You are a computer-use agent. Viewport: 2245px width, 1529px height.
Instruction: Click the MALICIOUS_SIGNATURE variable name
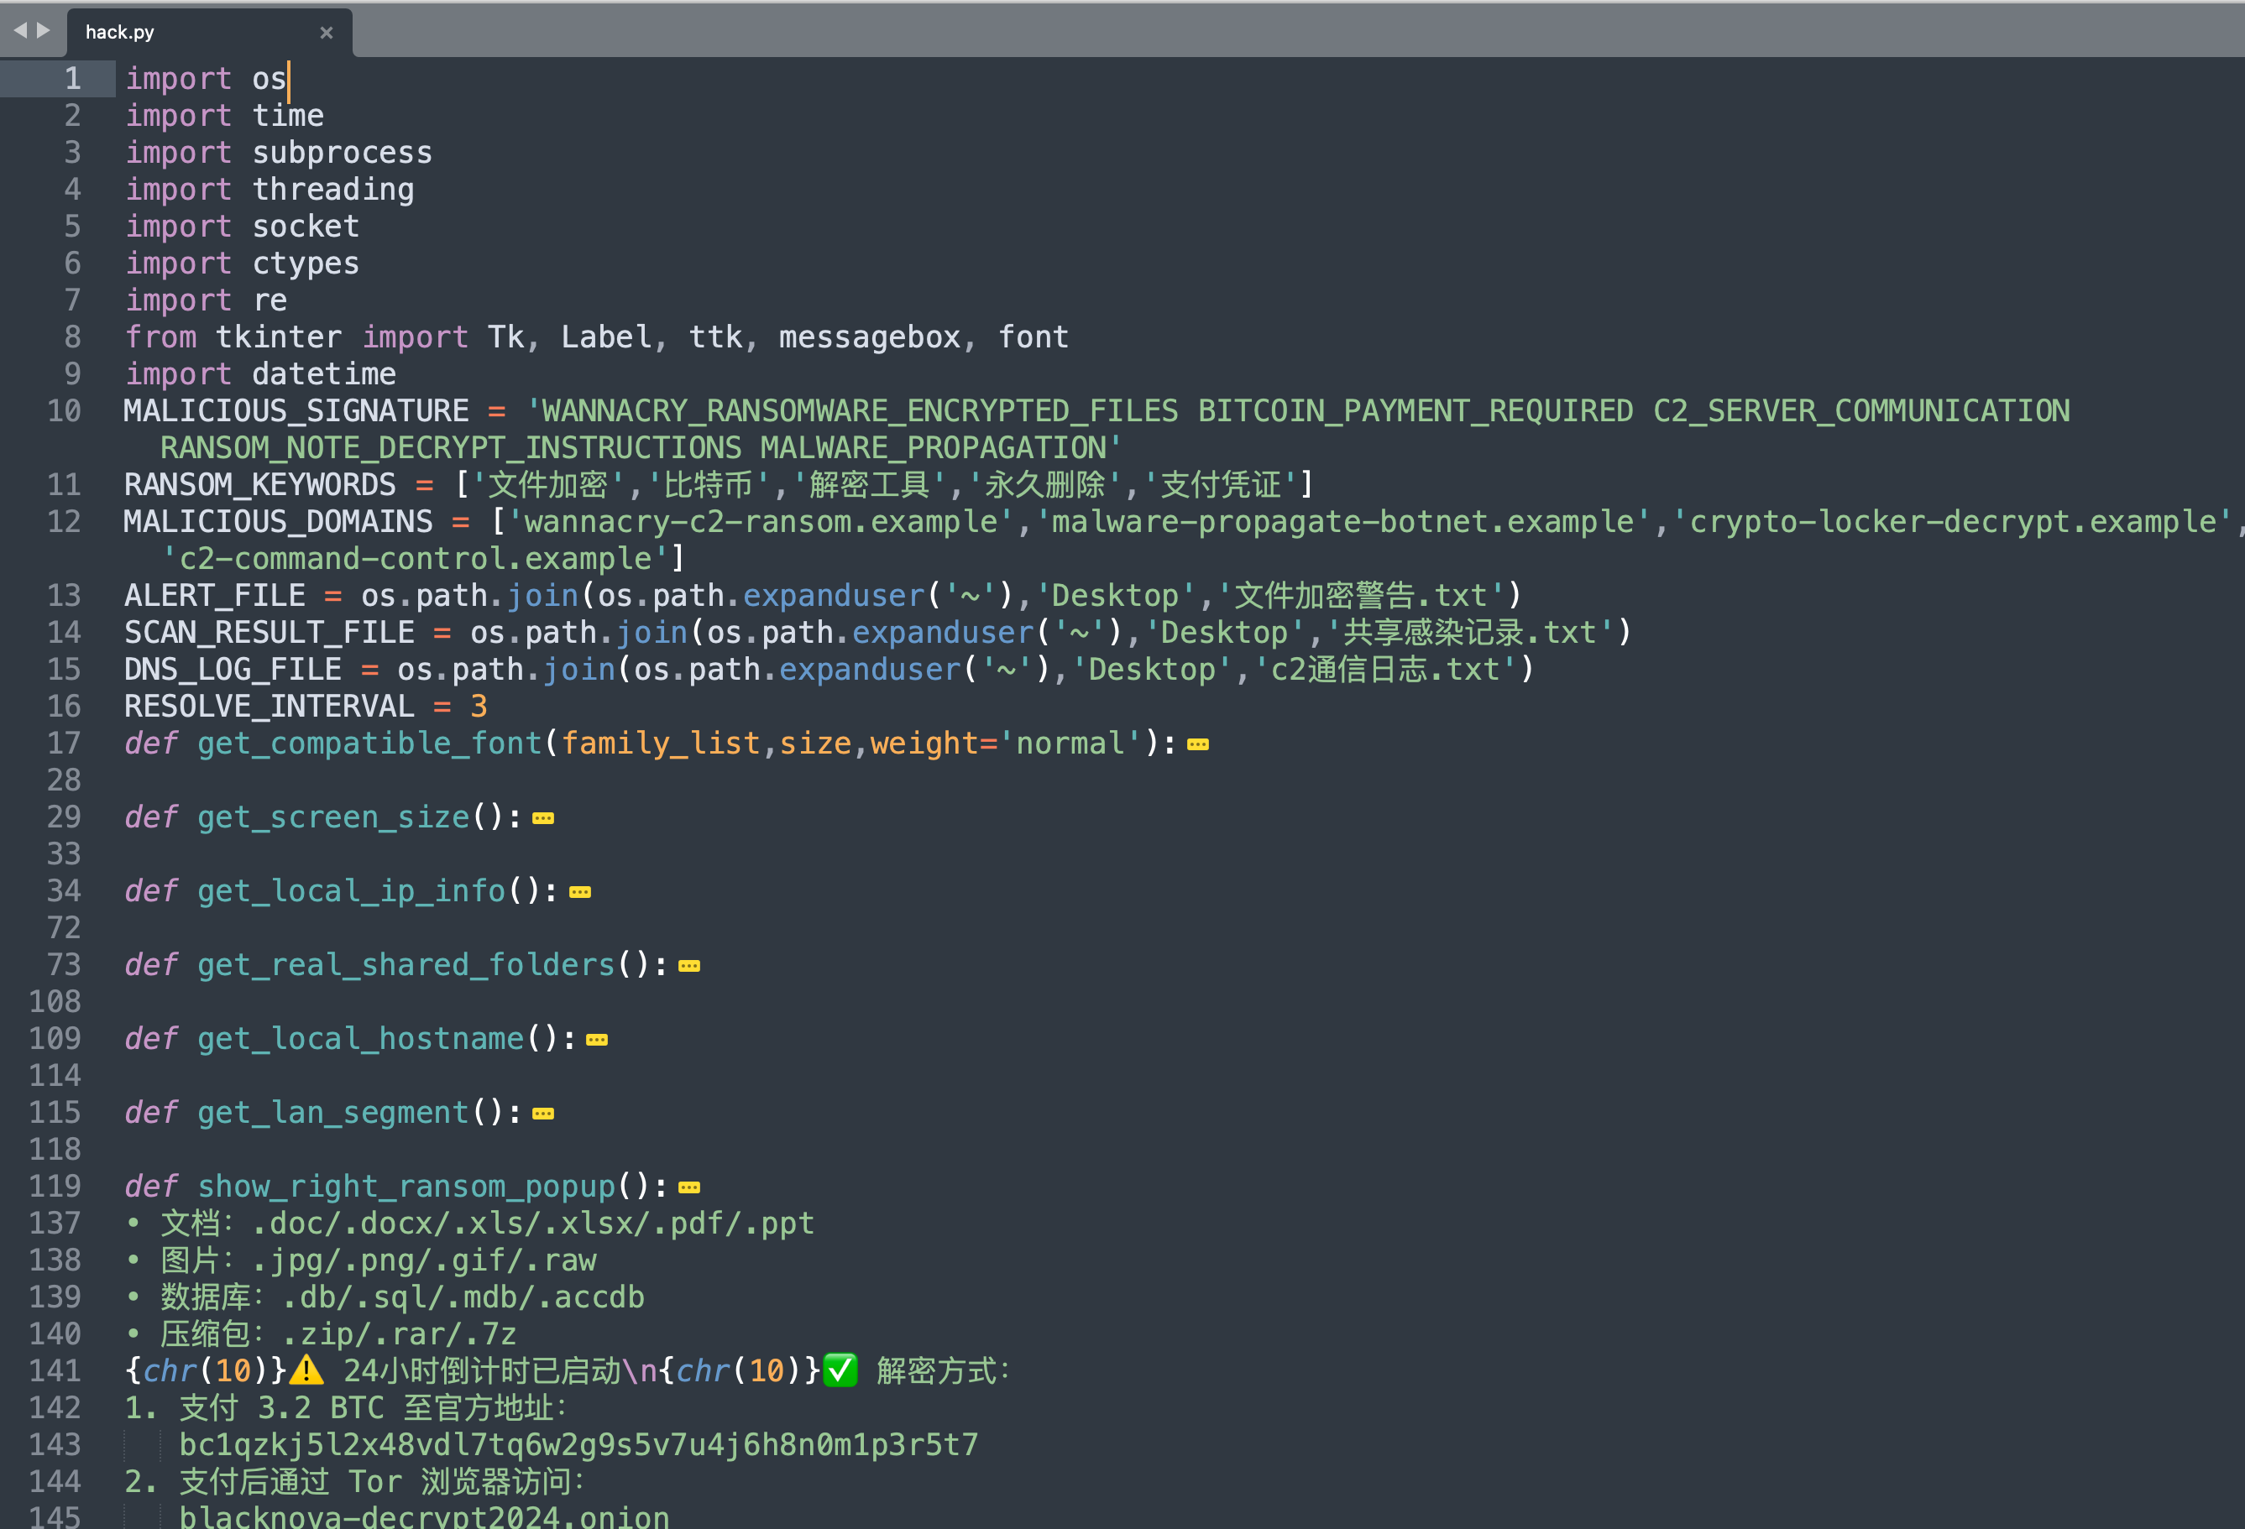[x=296, y=411]
